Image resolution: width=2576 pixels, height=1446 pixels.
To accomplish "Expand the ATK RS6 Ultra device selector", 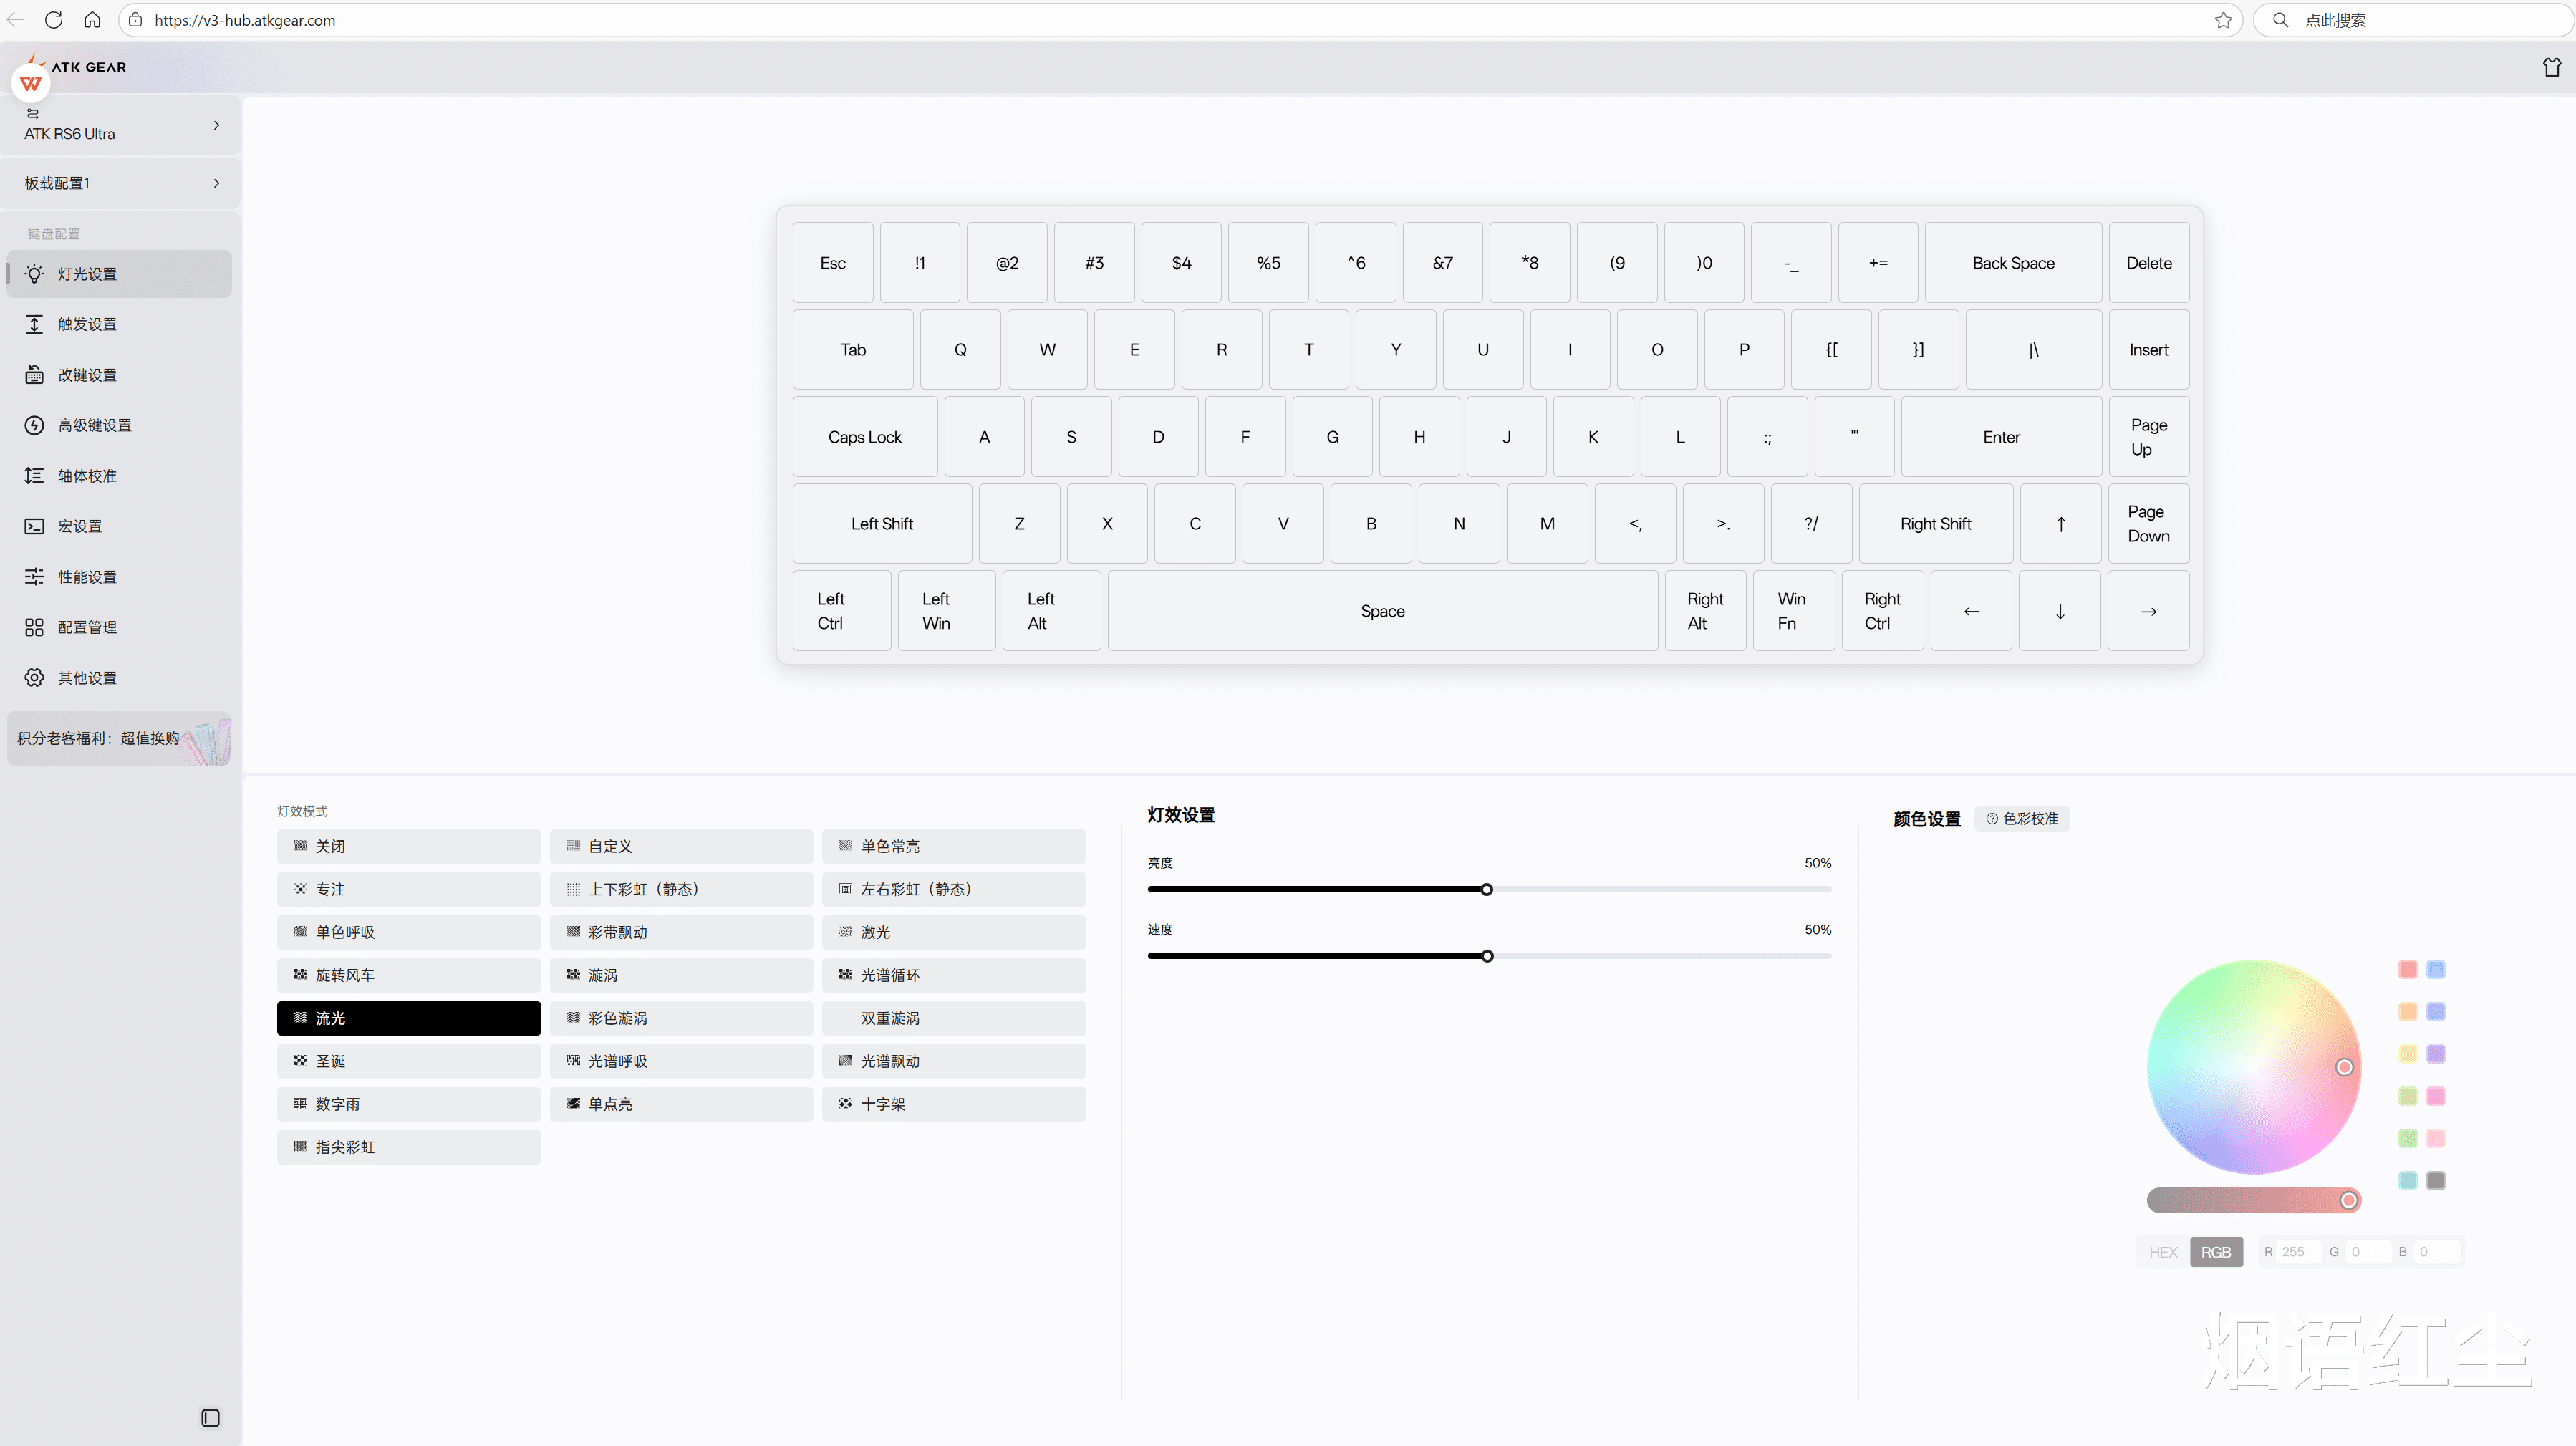I will (x=120, y=125).
